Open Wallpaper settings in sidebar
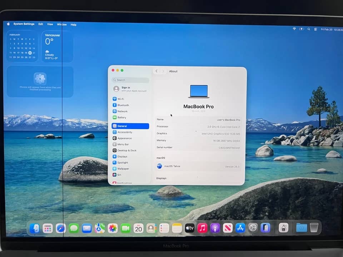343x257 pixels. pos(130,169)
